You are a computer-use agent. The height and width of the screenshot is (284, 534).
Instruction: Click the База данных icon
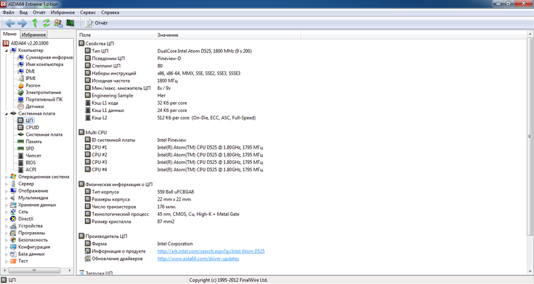tap(13, 254)
